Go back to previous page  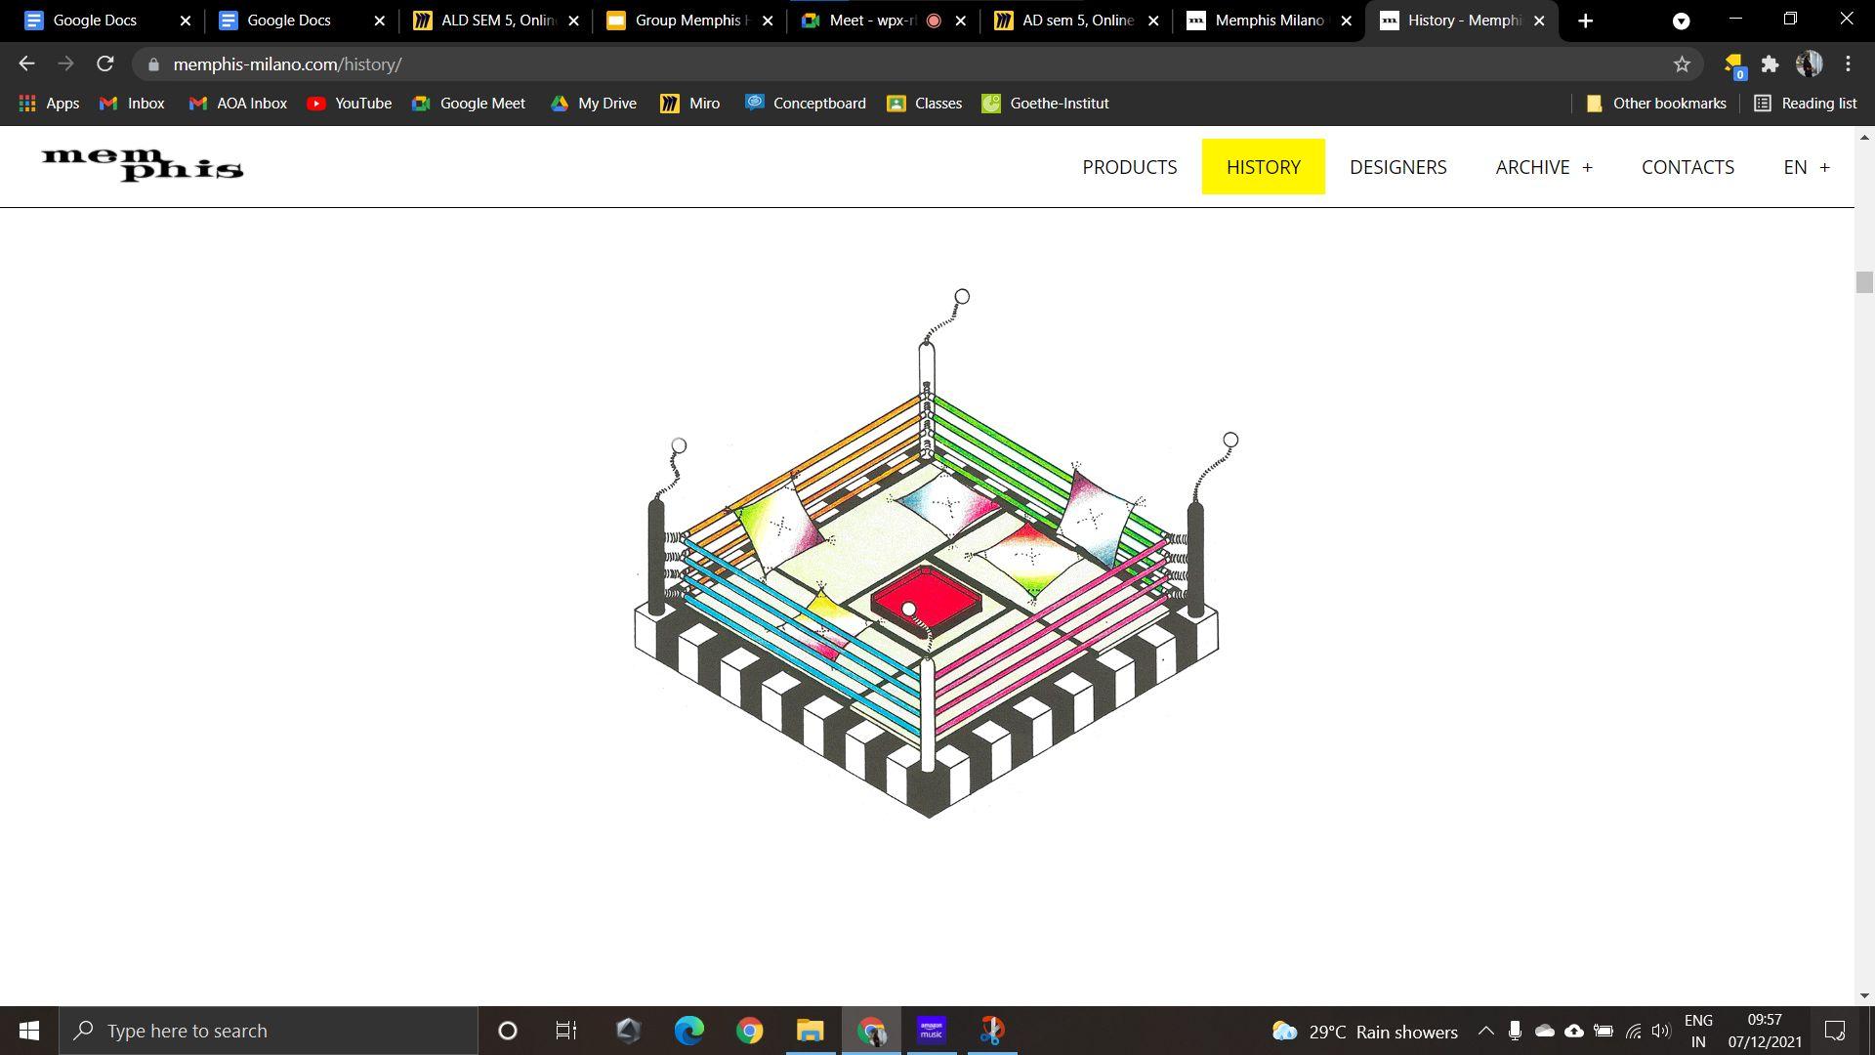coord(26,64)
